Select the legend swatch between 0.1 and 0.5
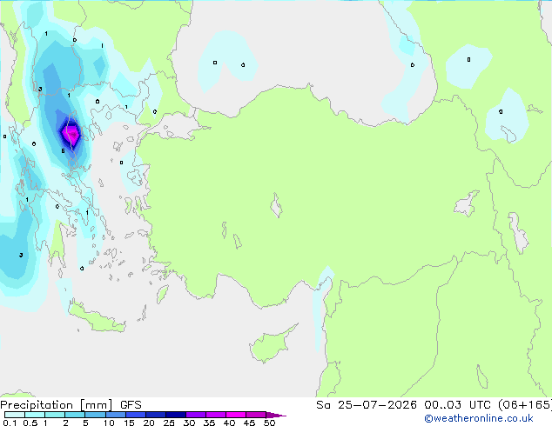This screenshot has height=426, width=552. tap(15, 415)
